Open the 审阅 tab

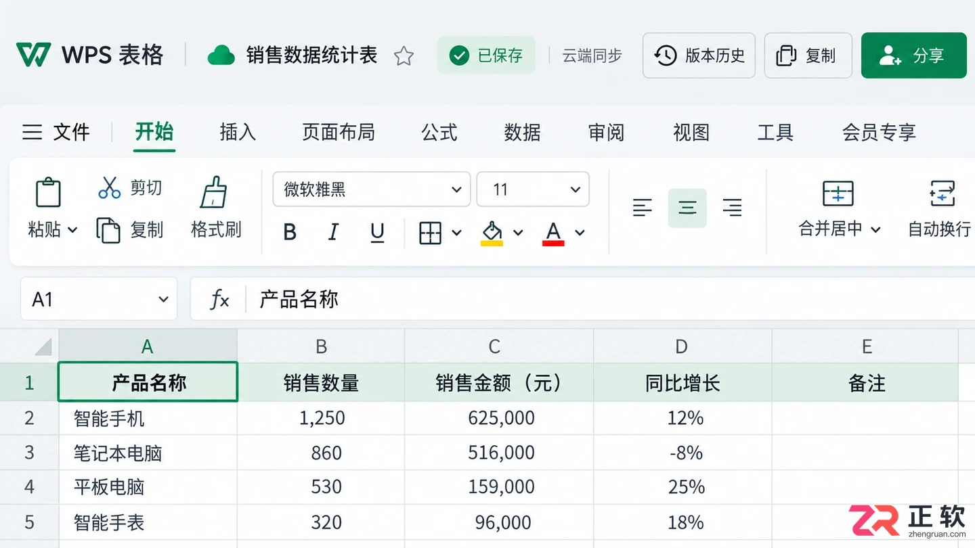pos(606,132)
